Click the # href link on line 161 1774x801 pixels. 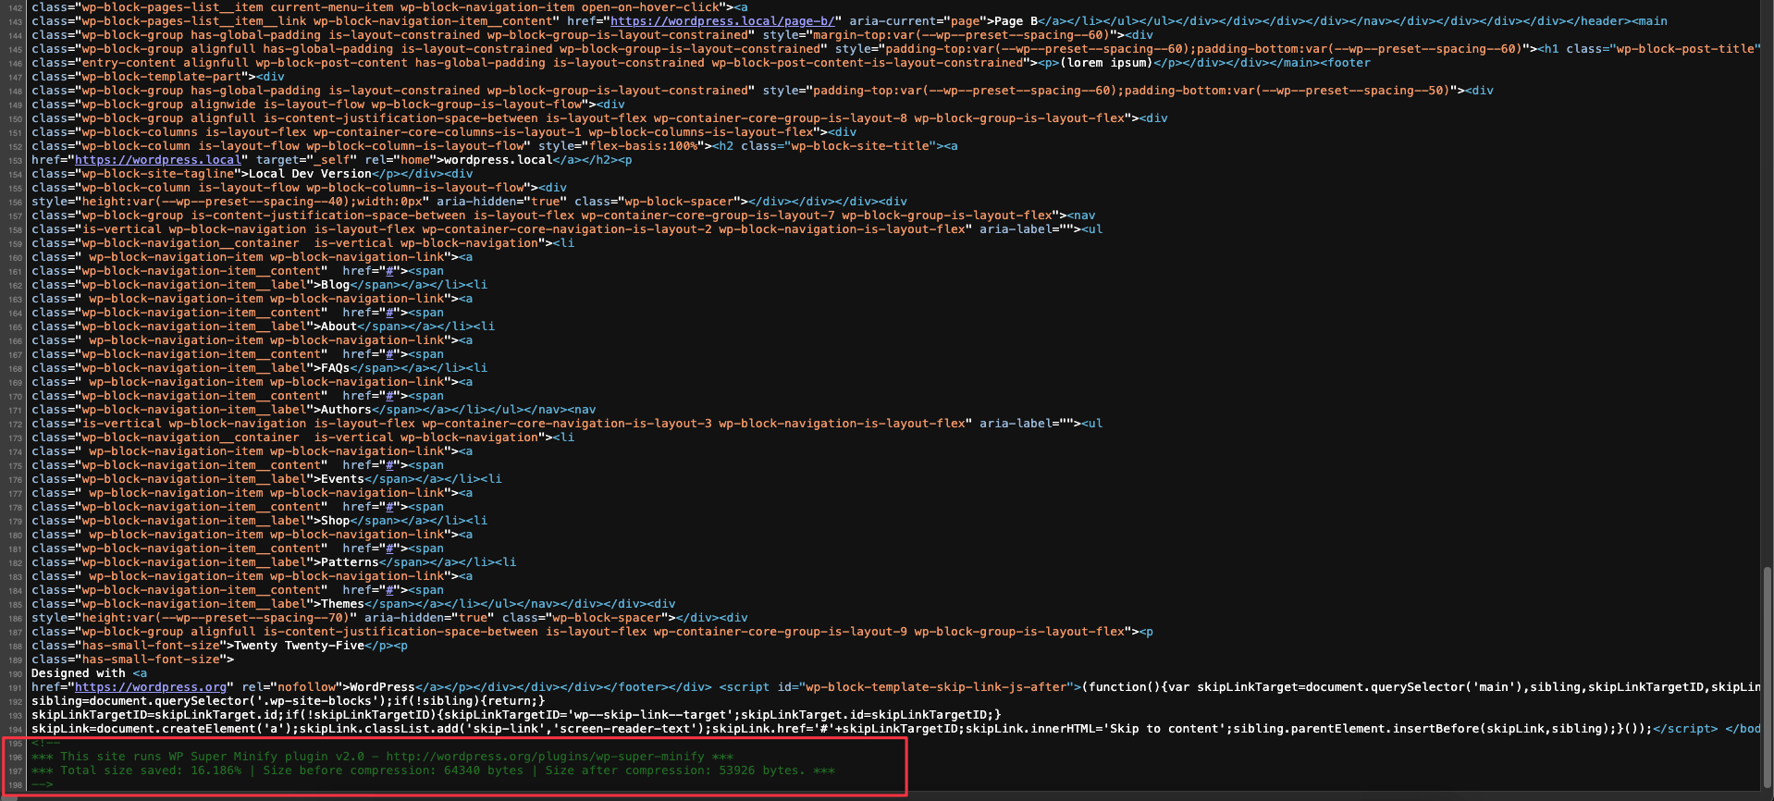point(390,270)
